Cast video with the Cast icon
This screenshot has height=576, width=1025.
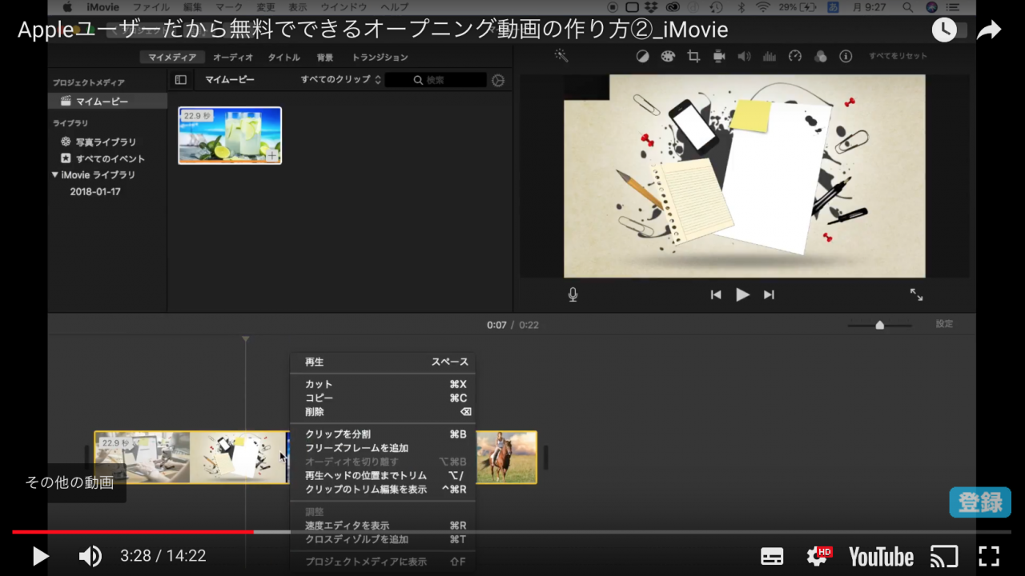pos(944,556)
